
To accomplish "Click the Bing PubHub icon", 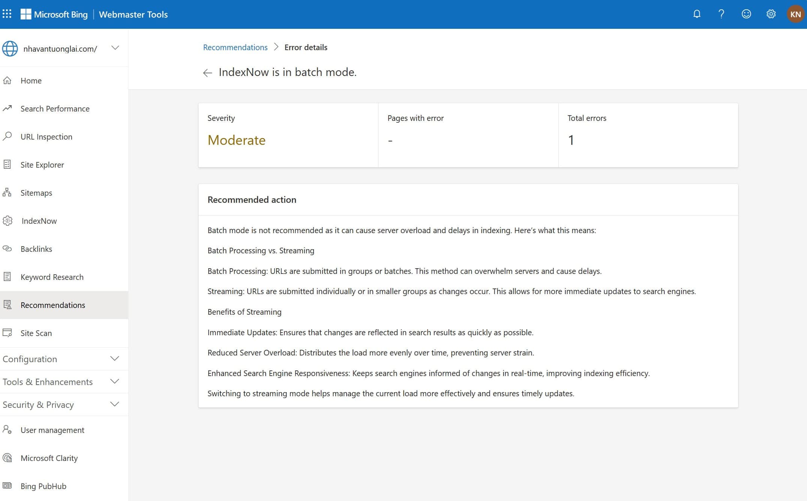I will coord(7,486).
